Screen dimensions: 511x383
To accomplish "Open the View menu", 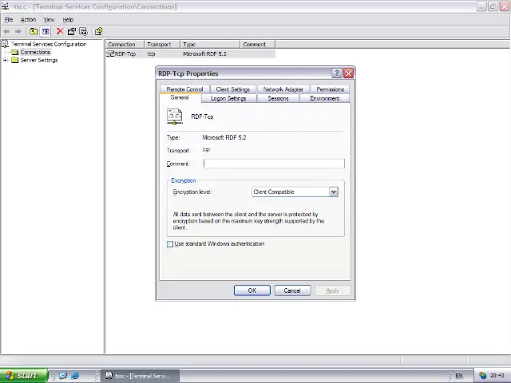I will point(49,19).
